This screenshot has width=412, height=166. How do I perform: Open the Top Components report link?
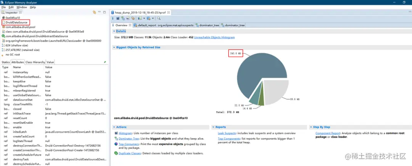tap(229, 139)
